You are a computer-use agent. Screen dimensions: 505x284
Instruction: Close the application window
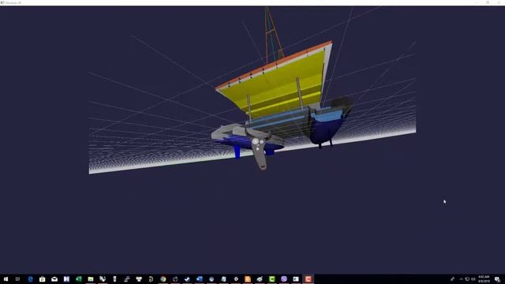[x=499, y=2]
